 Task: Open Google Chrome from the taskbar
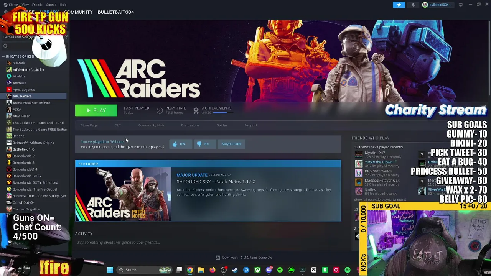coord(190,270)
